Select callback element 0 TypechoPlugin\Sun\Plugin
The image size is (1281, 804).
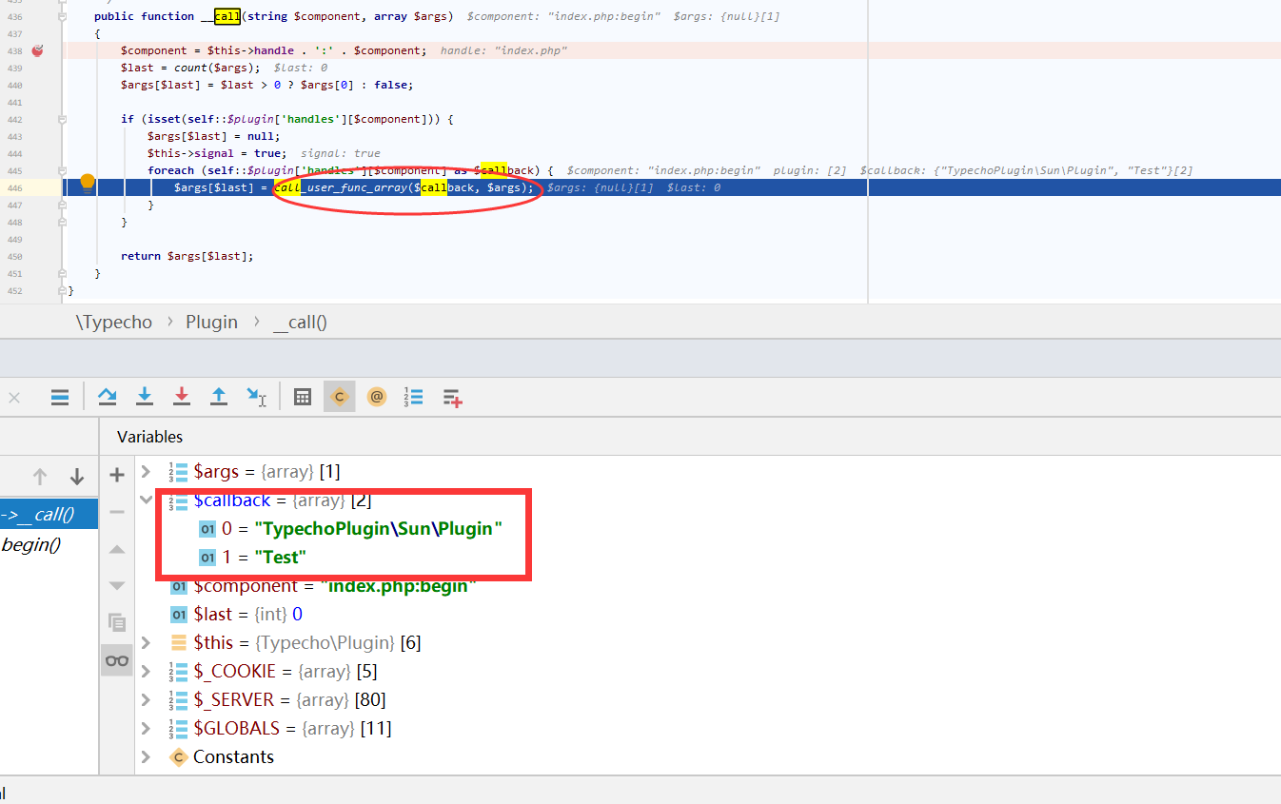click(350, 528)
